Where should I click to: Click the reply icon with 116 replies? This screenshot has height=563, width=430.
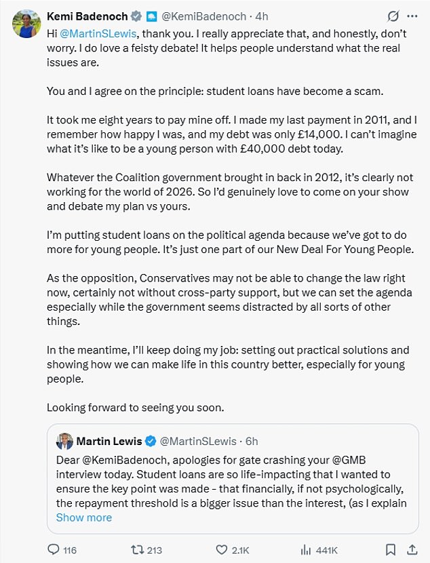click(53, 550)
